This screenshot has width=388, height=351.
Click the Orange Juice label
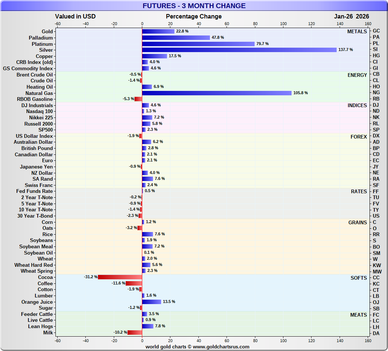tap(37, 302)
